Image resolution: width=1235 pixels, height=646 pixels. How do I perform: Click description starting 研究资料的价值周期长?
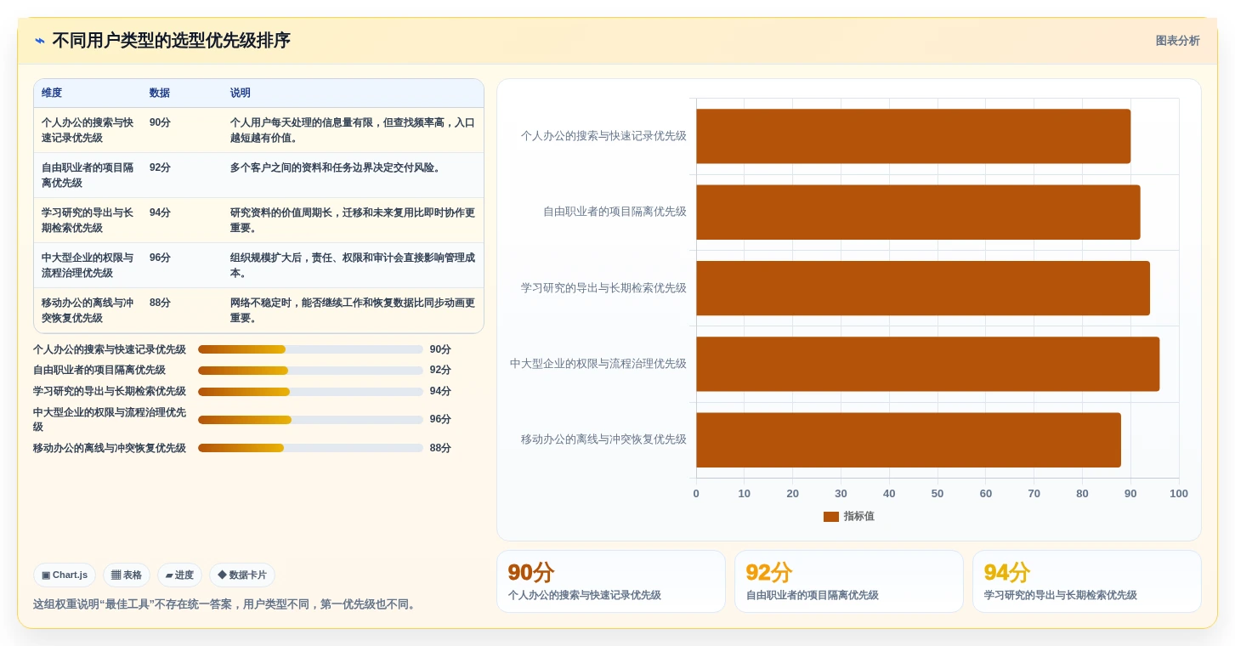point(353,220)
